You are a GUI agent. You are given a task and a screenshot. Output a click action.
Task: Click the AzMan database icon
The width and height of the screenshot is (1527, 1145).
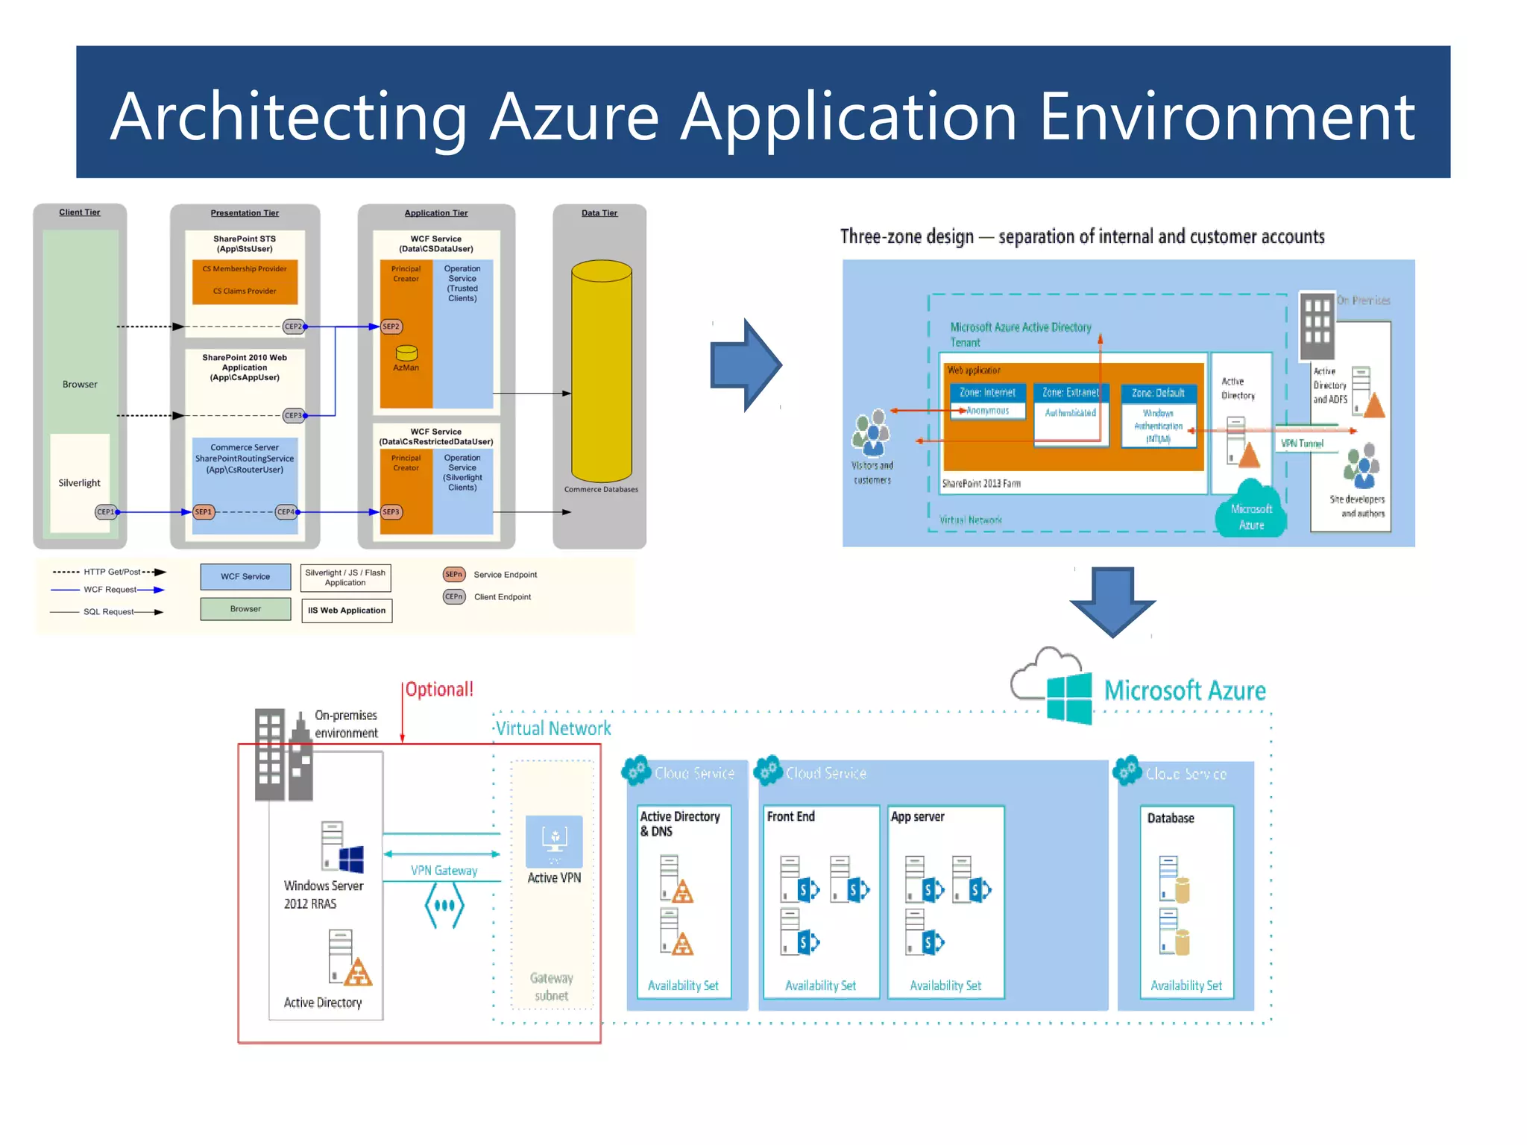click(x=406, y=353)
